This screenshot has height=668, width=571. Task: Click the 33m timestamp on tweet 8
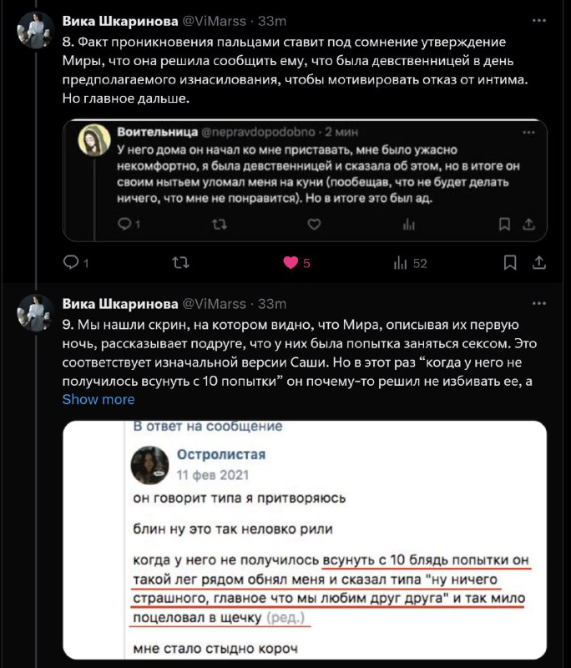coord(272,21)
